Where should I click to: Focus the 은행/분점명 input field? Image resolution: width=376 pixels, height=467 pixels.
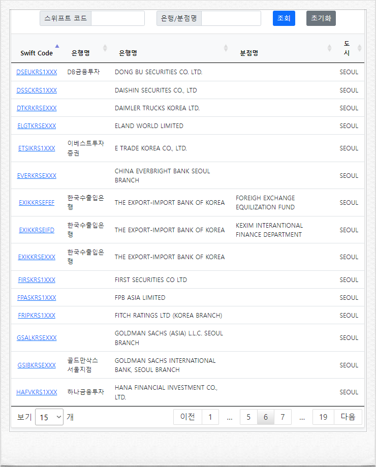(231, 18)
